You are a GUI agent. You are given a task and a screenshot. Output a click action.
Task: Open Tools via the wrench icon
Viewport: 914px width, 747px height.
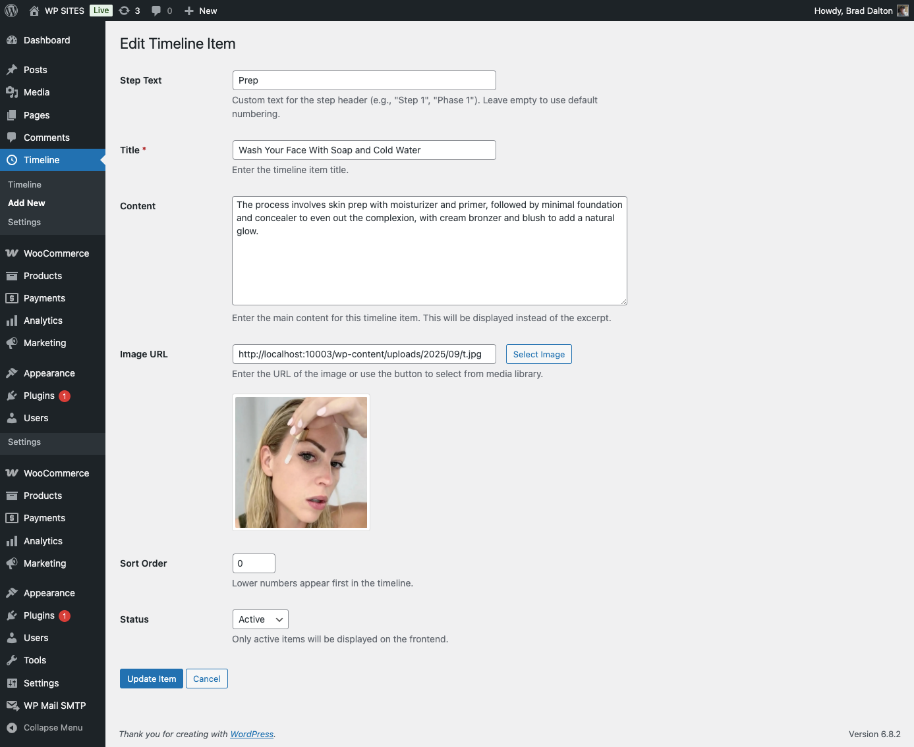pos(12,660)
